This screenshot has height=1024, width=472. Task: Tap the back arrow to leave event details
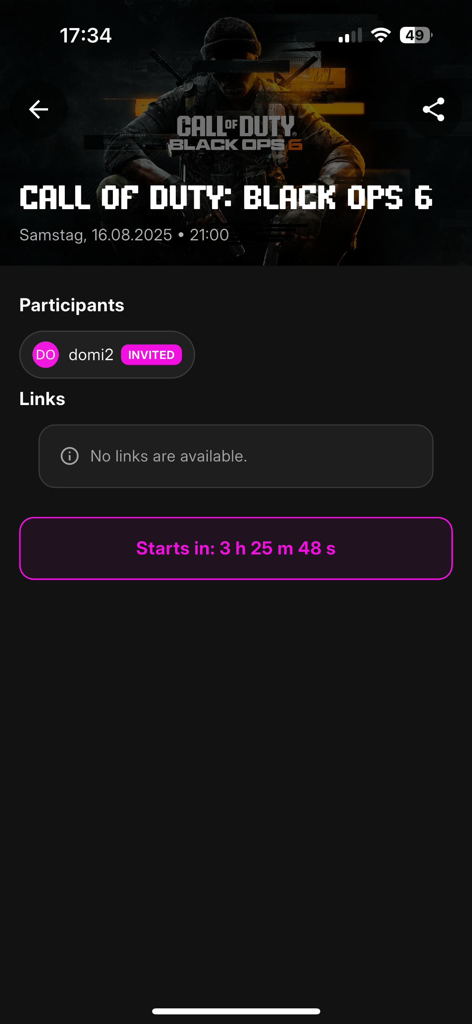[38, 109]
